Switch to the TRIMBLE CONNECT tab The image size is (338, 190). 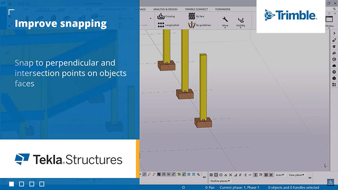pos(196,9)
